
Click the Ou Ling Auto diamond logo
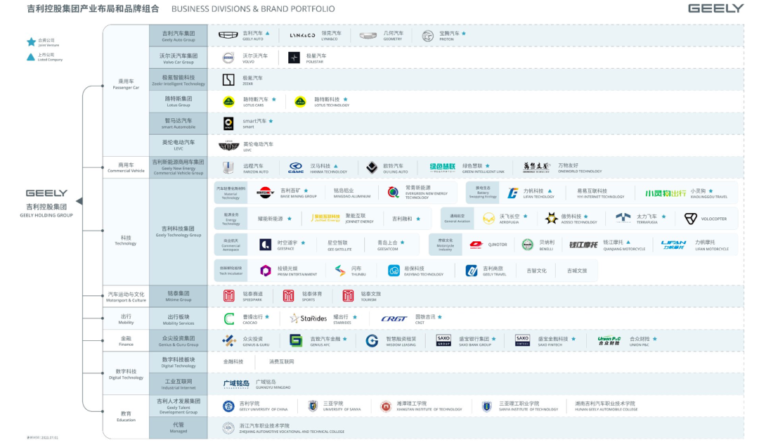click(x=372, y=167)
